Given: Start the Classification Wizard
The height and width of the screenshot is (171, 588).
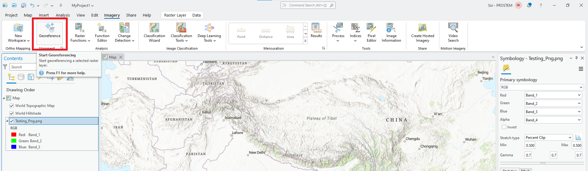Looking at the screenshot, I should [x=154, y=33].
